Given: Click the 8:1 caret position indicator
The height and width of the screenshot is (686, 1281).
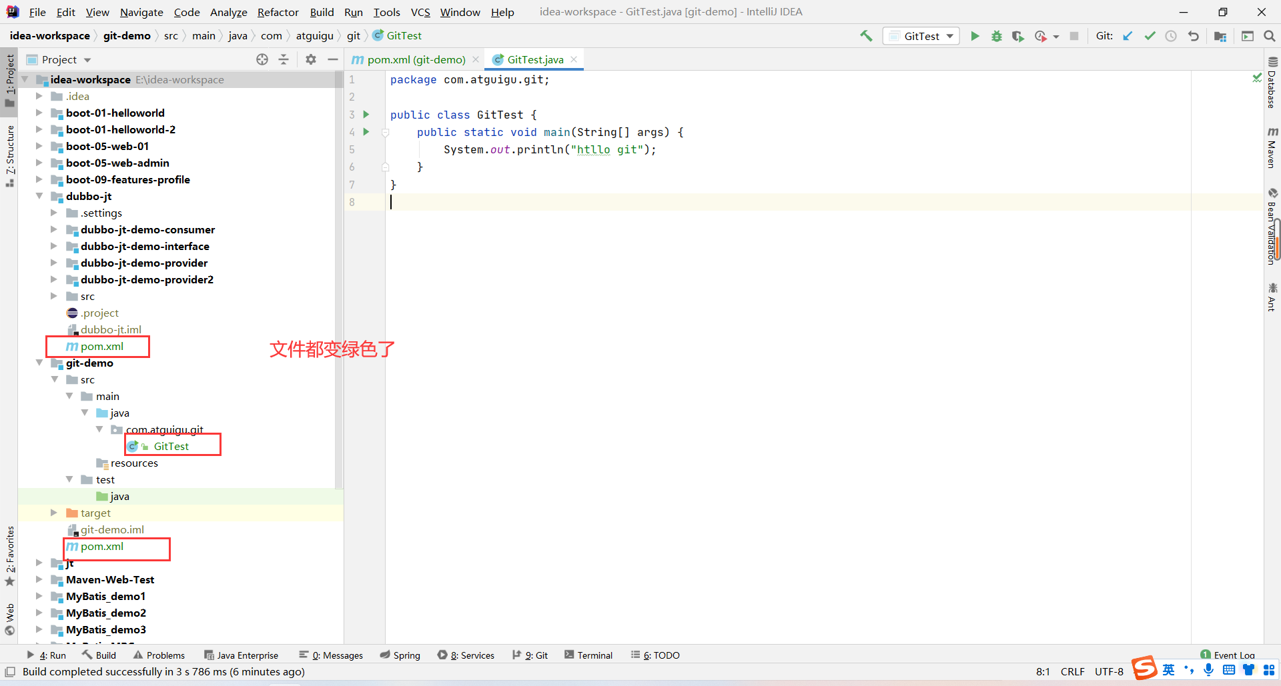Looking at the screenshot, I should pyautogui.click(x=1043, y=671).
